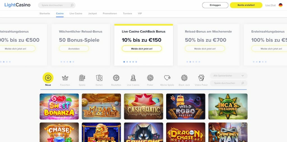Screen dimensions: 287x142
Task: Select the Video Poker cards icon
Action: pyautogui.click(x=201, y=78)
